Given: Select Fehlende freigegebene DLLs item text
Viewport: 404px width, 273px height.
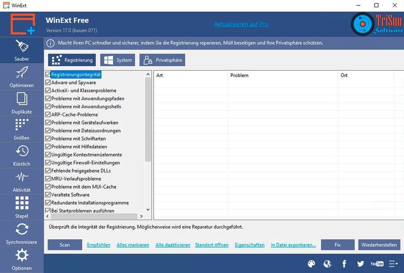Looking at the screenshot, I should coord(81,171).
